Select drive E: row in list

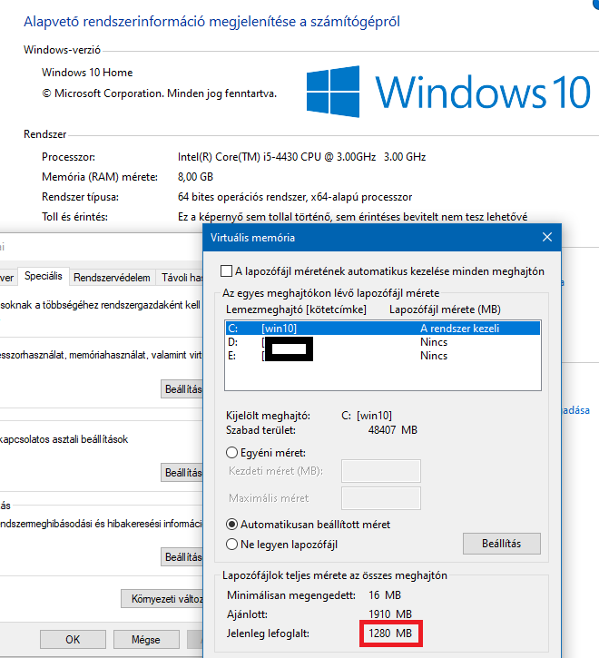(x=383, y=356)
